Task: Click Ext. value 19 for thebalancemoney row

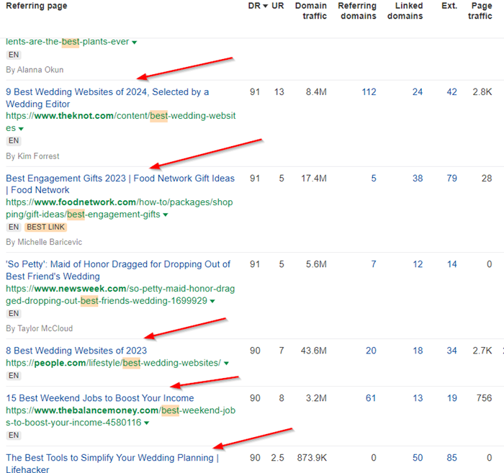Action: coord(451,398)
